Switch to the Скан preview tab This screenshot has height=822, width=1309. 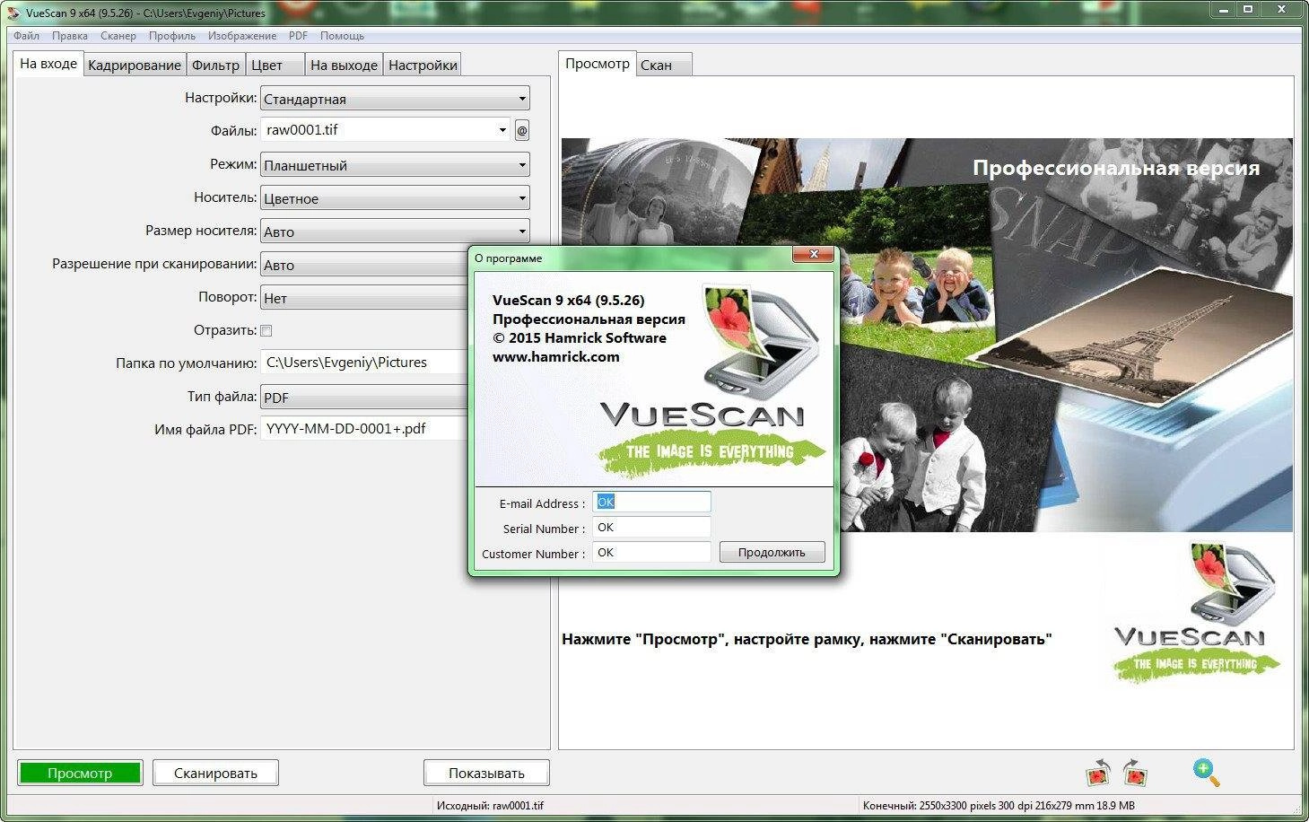pyautogui.click(x=664, y=65)
